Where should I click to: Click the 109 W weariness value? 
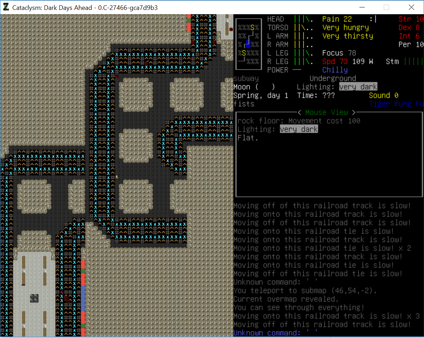tap(363, 62)
